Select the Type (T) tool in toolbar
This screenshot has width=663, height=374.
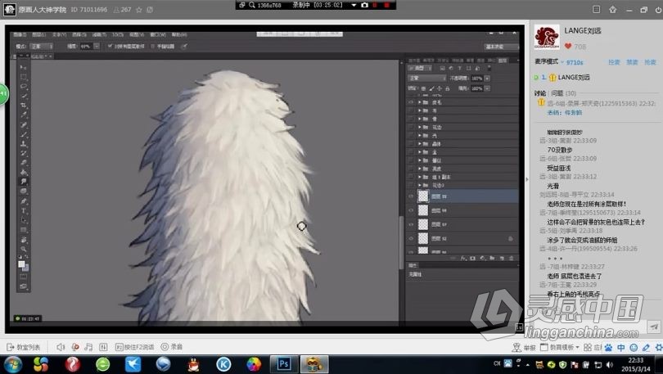click(23, 211)
